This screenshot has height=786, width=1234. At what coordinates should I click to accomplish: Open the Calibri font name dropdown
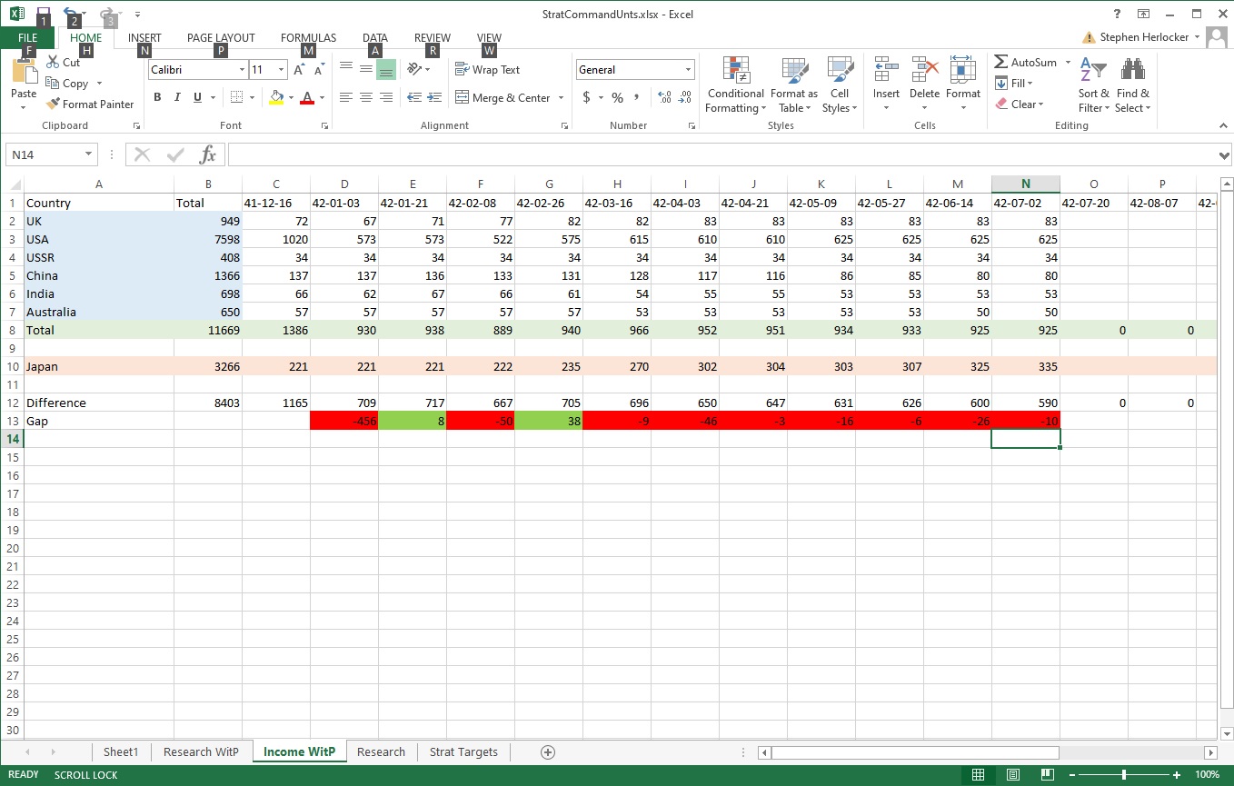[242, 70]
